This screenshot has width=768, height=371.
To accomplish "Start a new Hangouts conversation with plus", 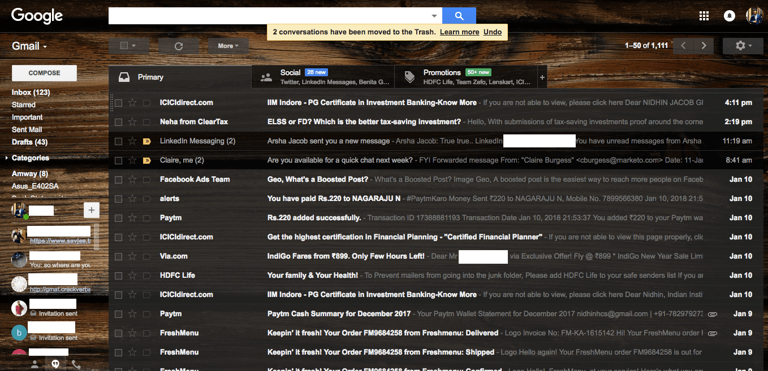I will point(92,211).
